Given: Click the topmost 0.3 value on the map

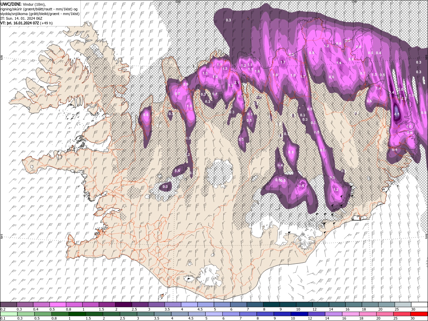Looking at the screenshot, I should [228, 20].
